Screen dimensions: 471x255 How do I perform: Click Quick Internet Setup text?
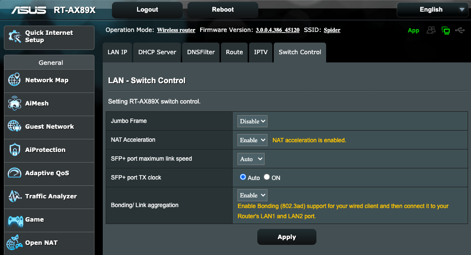pos(49,36)
